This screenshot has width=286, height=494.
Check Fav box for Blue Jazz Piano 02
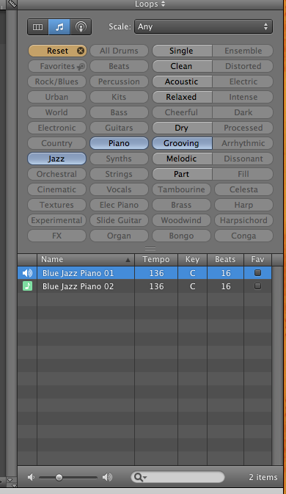(257, 286)
